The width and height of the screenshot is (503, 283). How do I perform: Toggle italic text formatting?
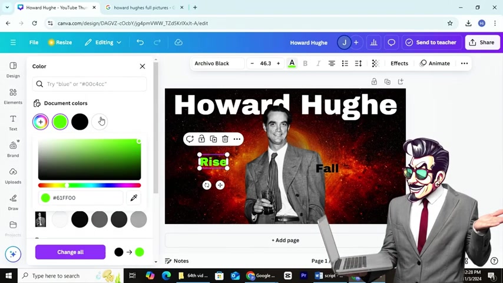(x=318, y=63)
